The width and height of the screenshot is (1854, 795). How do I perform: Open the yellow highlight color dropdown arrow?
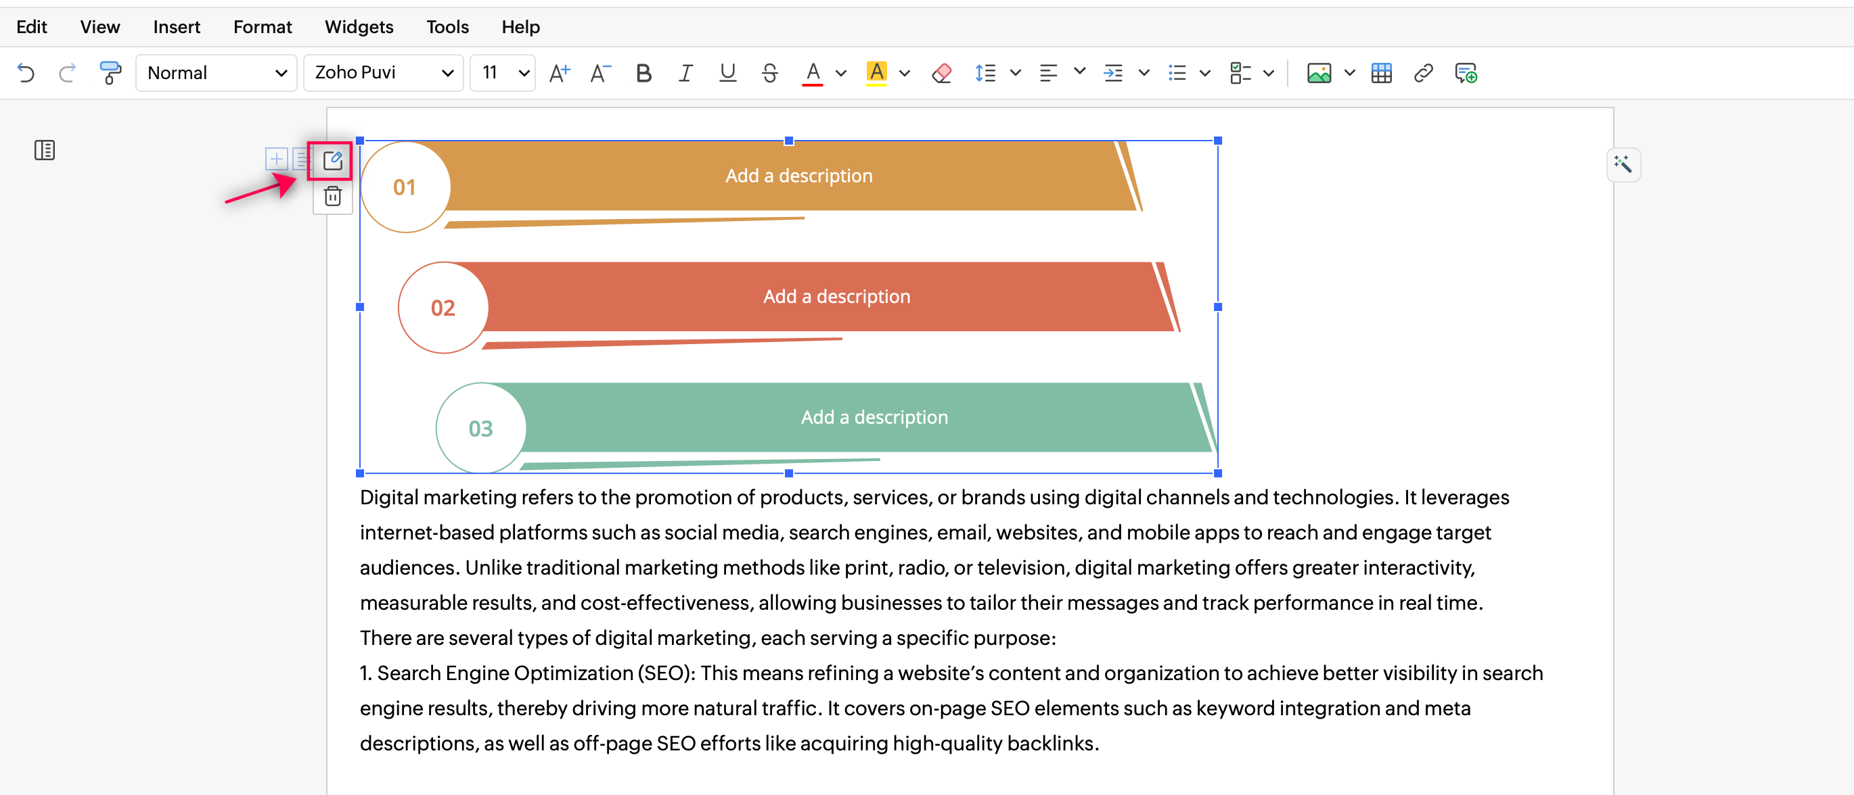(905, 72)
